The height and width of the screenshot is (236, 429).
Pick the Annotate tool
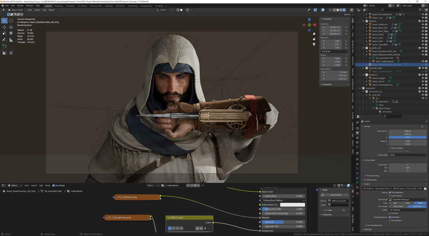coord(4,40)
